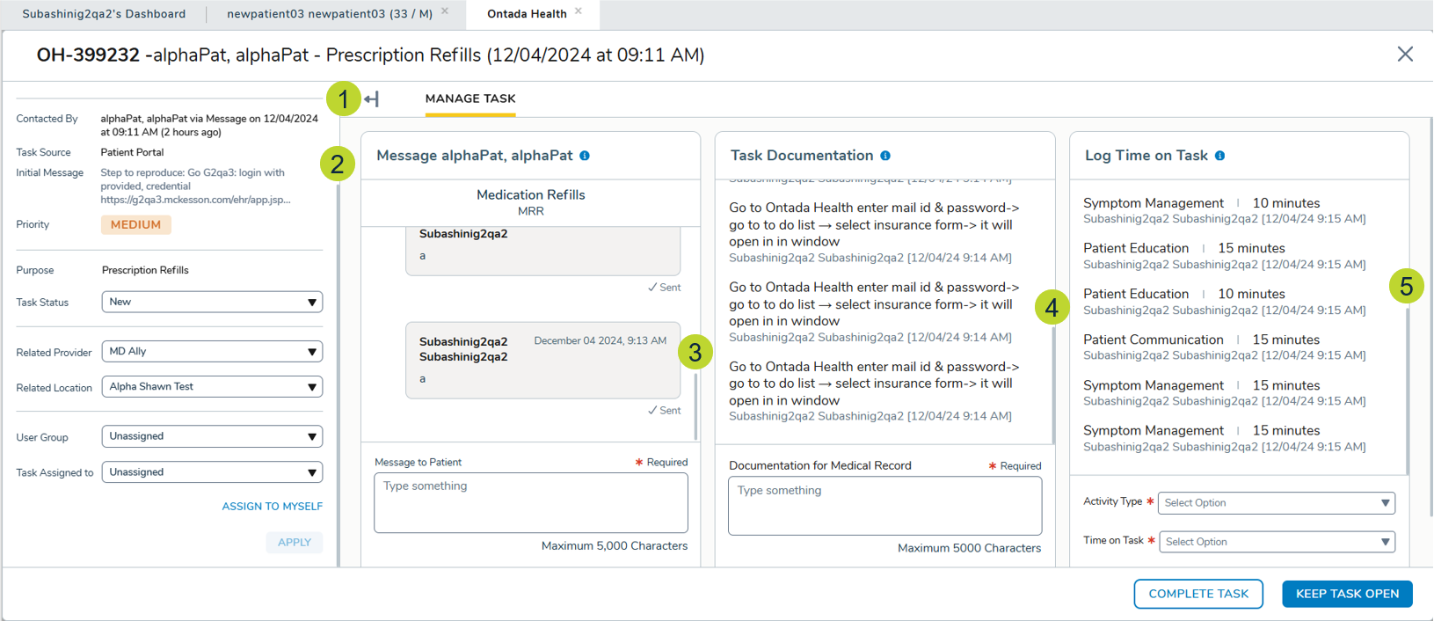Image resolution: width=1434 pixels, height=621 pixels.
Task: Click the Complete Task button
Action: [1197, 594]
